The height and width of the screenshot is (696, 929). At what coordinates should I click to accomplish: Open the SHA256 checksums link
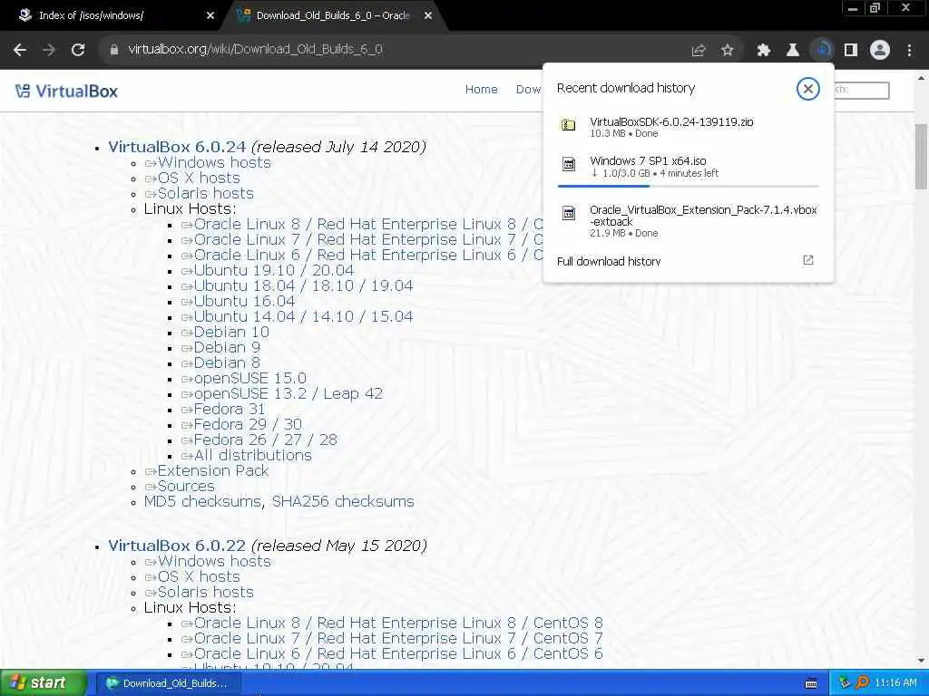[x=343, y=501]
